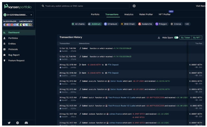Open the first FTX: Deposit link
The image size is (207, 127).
click(x=113, y=65)
